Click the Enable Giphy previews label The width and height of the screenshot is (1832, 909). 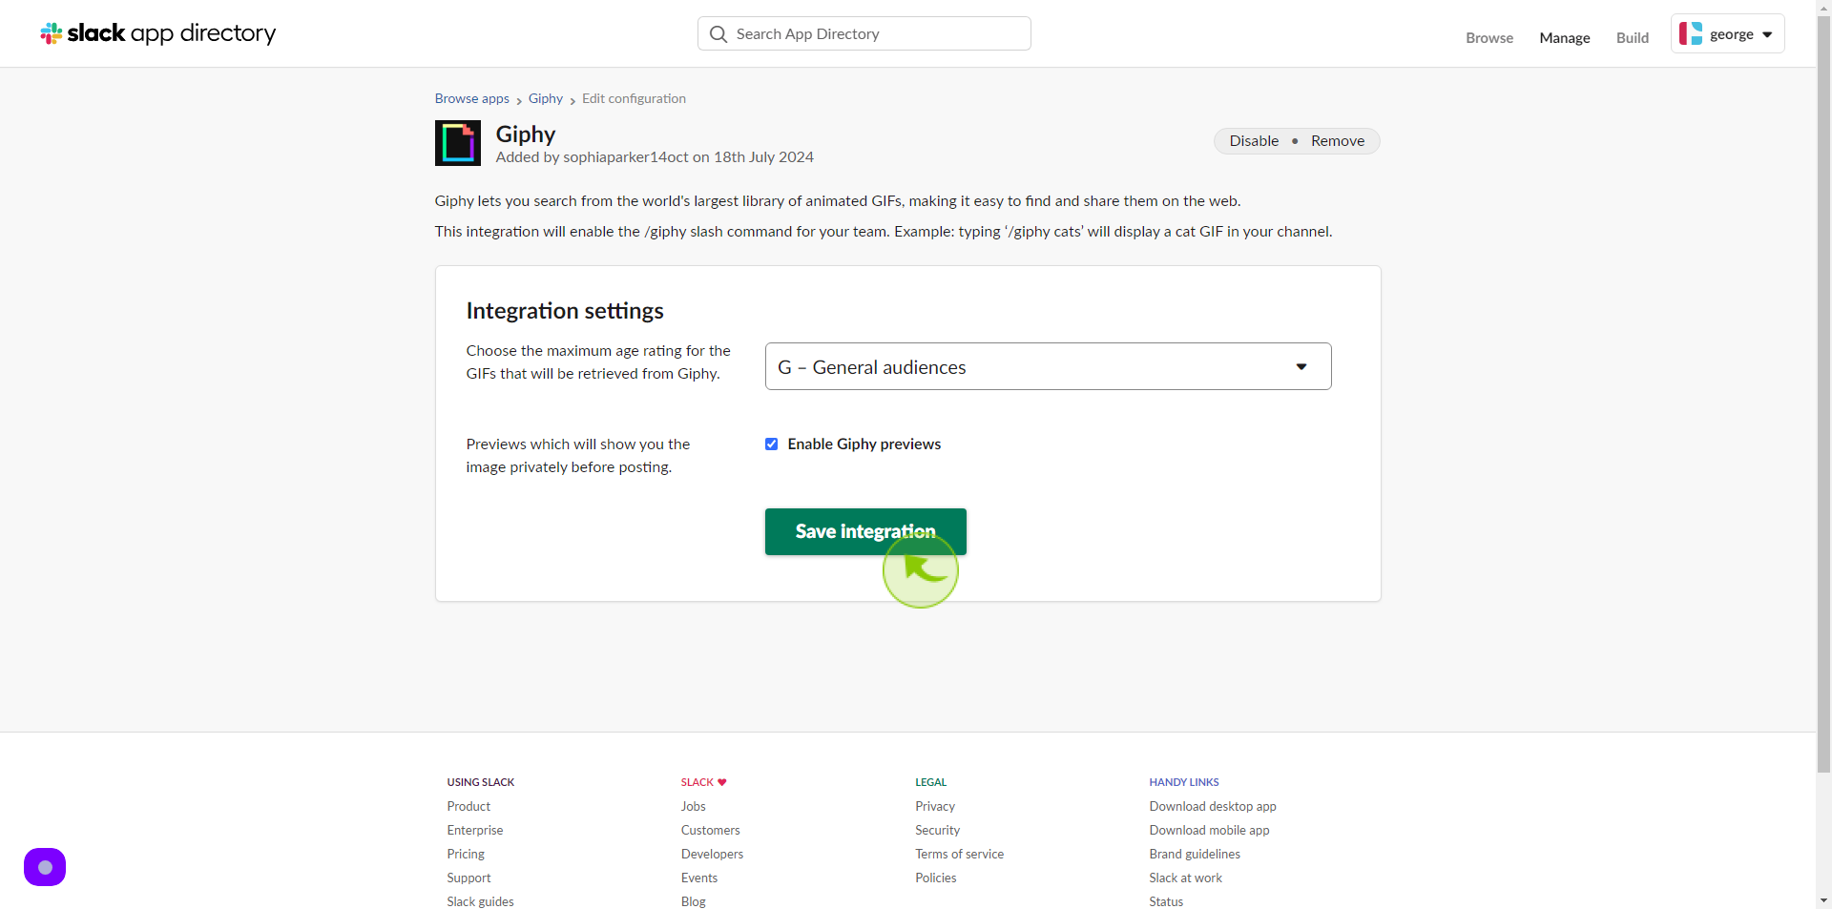coord(864,444)
